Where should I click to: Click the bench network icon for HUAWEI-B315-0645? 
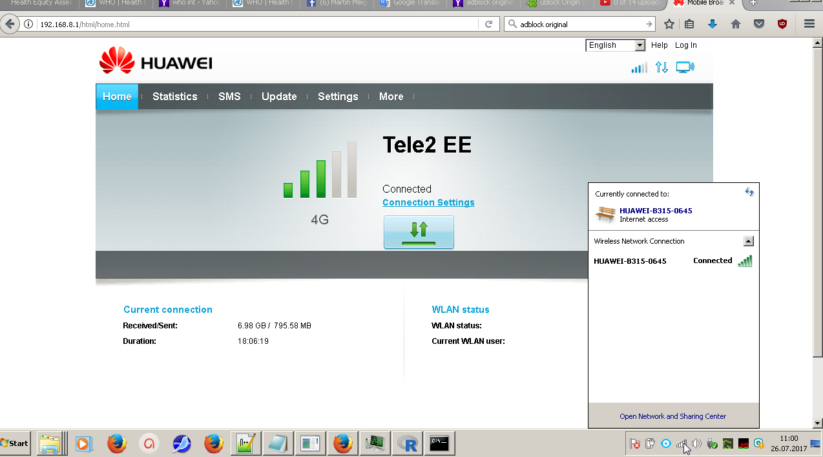tap(605, 215)
